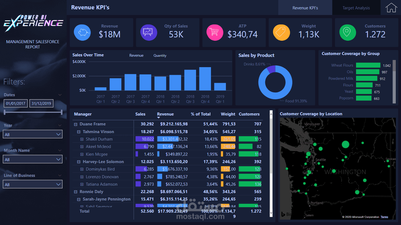
Task: Click the start date field 01/01/2017
Action: [15, 103]
